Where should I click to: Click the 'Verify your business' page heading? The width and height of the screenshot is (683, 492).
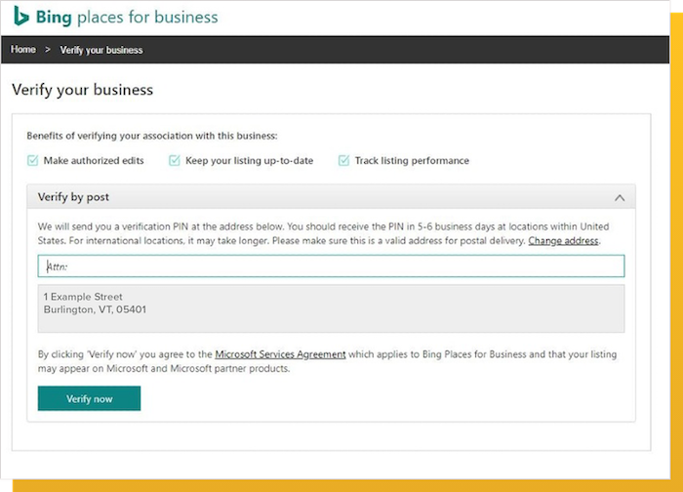pyautogui.click(x=82, y=90)
